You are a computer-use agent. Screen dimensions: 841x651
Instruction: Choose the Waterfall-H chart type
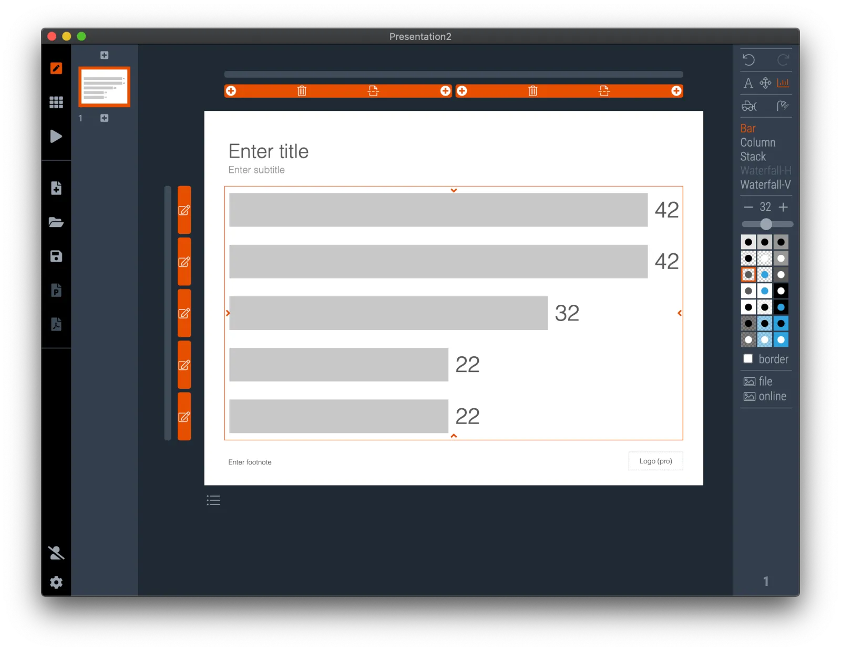(x=766, y=171)
